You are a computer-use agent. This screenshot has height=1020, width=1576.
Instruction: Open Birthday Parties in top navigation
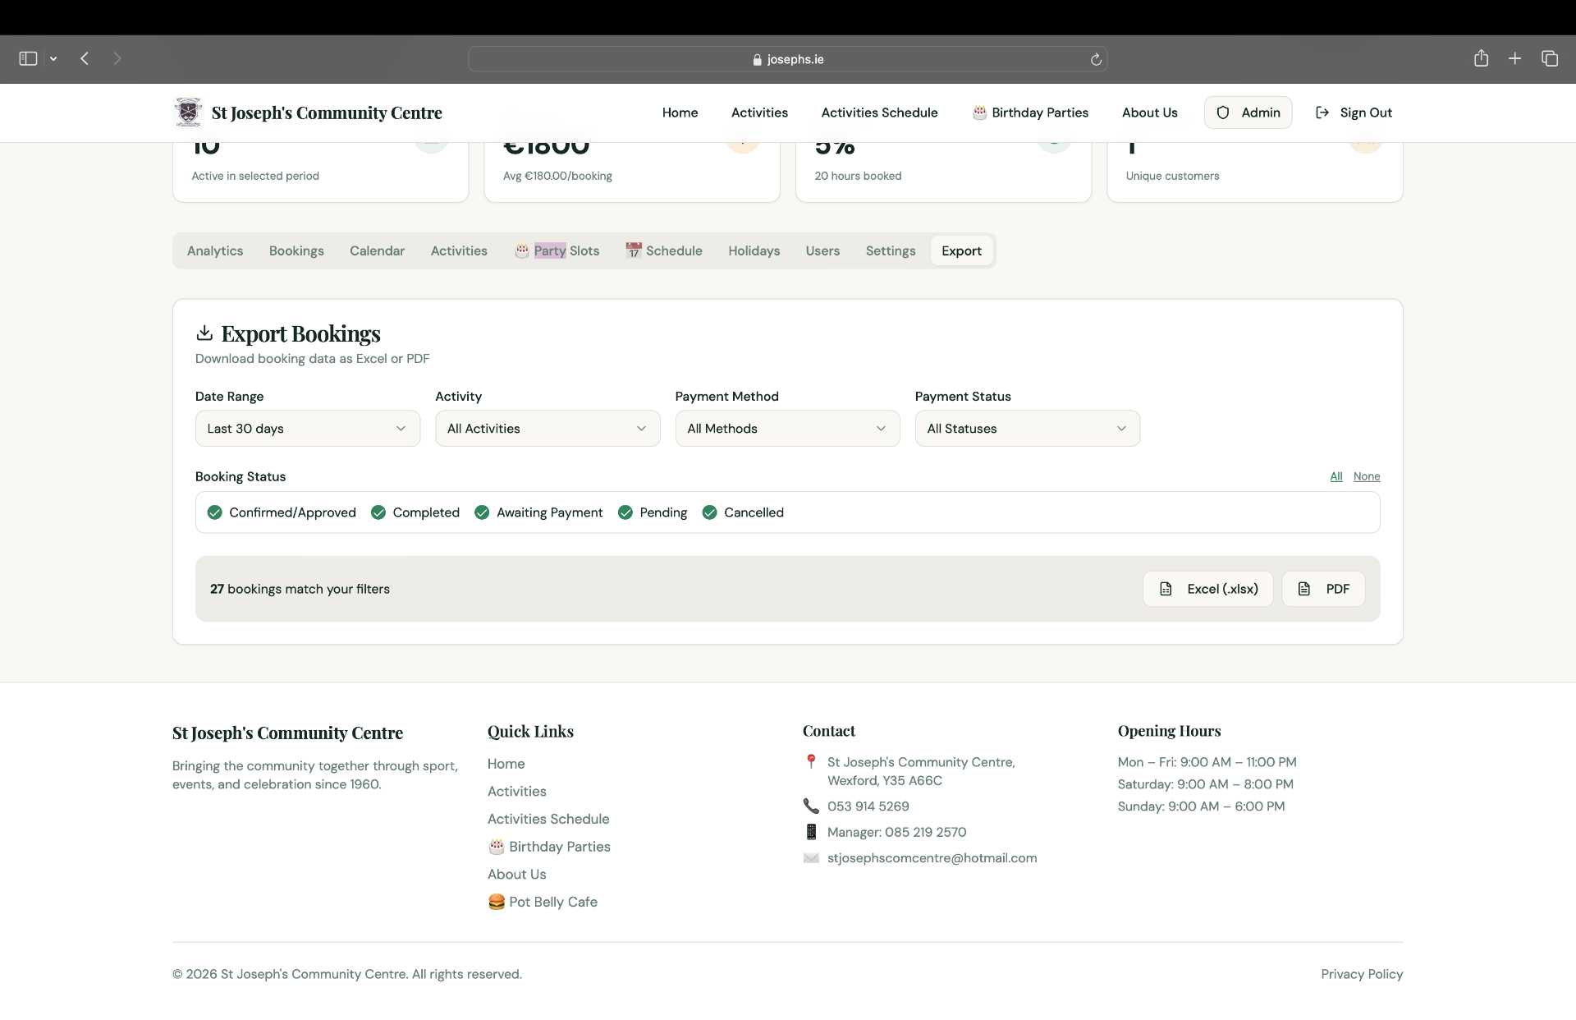point(1030,113)
